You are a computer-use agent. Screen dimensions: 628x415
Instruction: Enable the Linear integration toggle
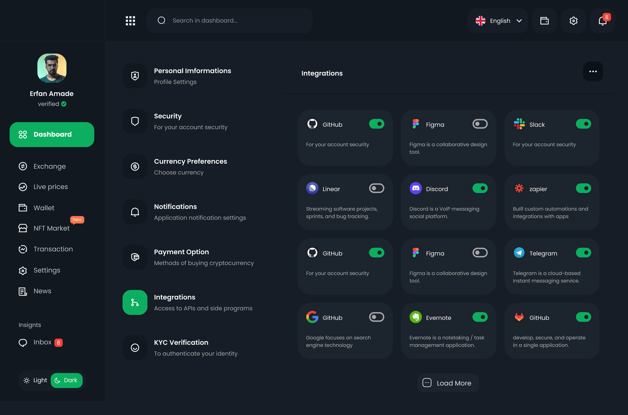[x=376, y=188]
